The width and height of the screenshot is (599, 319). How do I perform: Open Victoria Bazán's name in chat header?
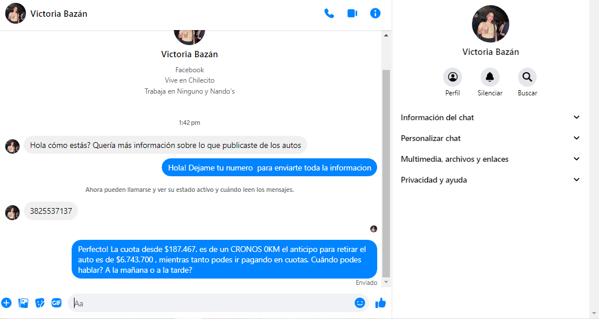(59, 14)
